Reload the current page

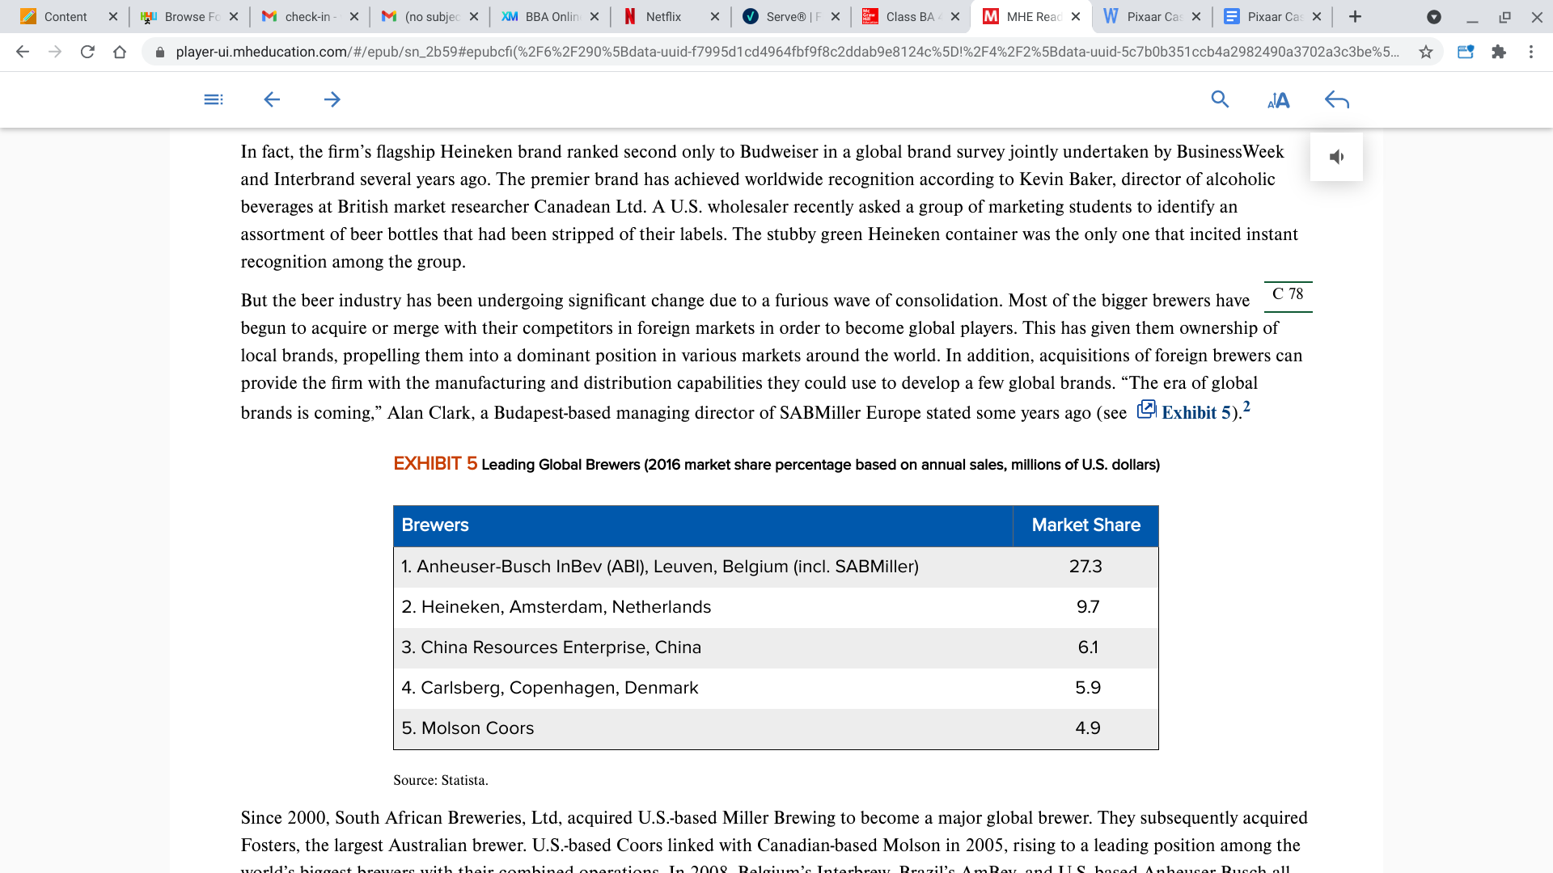pos(87,52)
